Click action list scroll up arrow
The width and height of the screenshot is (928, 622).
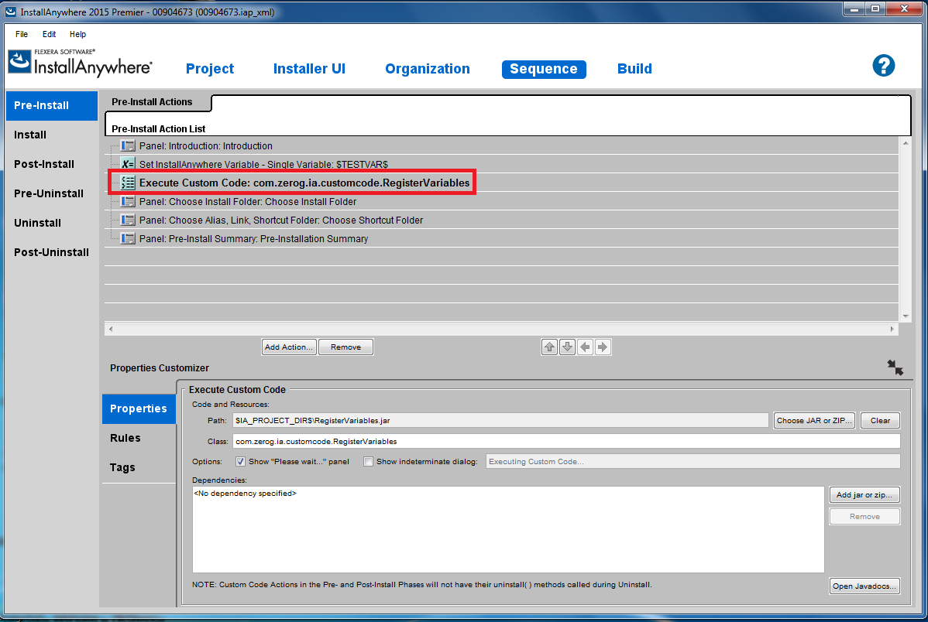[906, 143]
